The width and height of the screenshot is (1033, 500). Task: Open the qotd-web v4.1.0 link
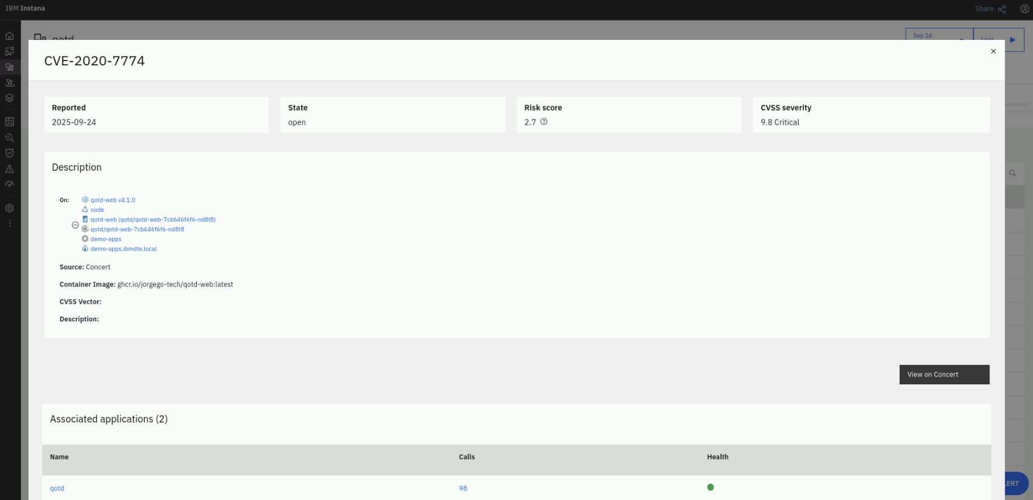click(113, 200)
